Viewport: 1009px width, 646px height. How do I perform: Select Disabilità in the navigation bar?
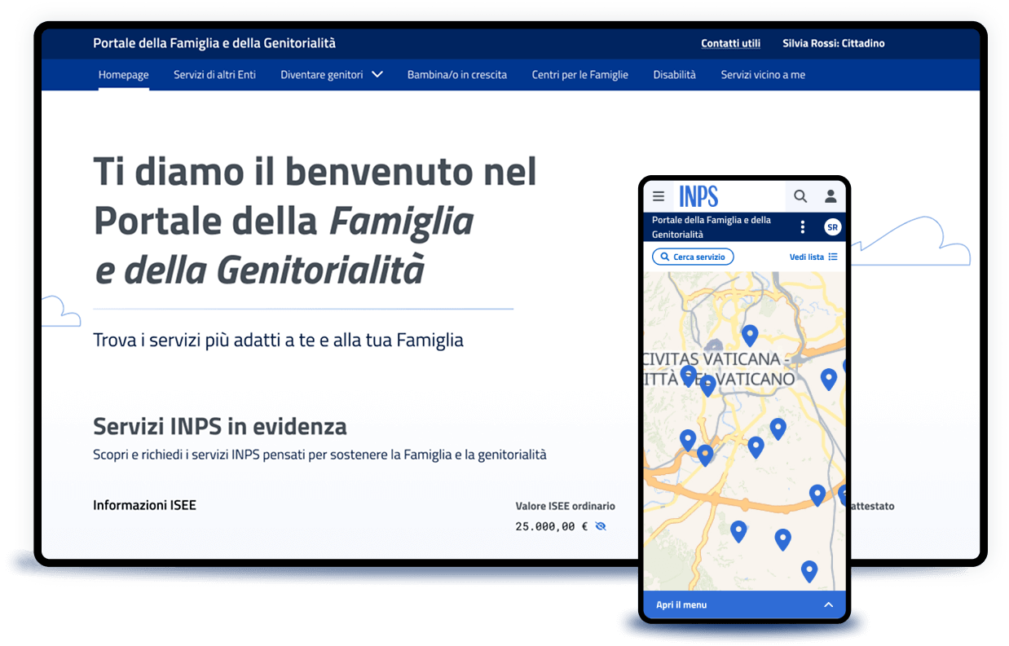(x=674, y=74)
